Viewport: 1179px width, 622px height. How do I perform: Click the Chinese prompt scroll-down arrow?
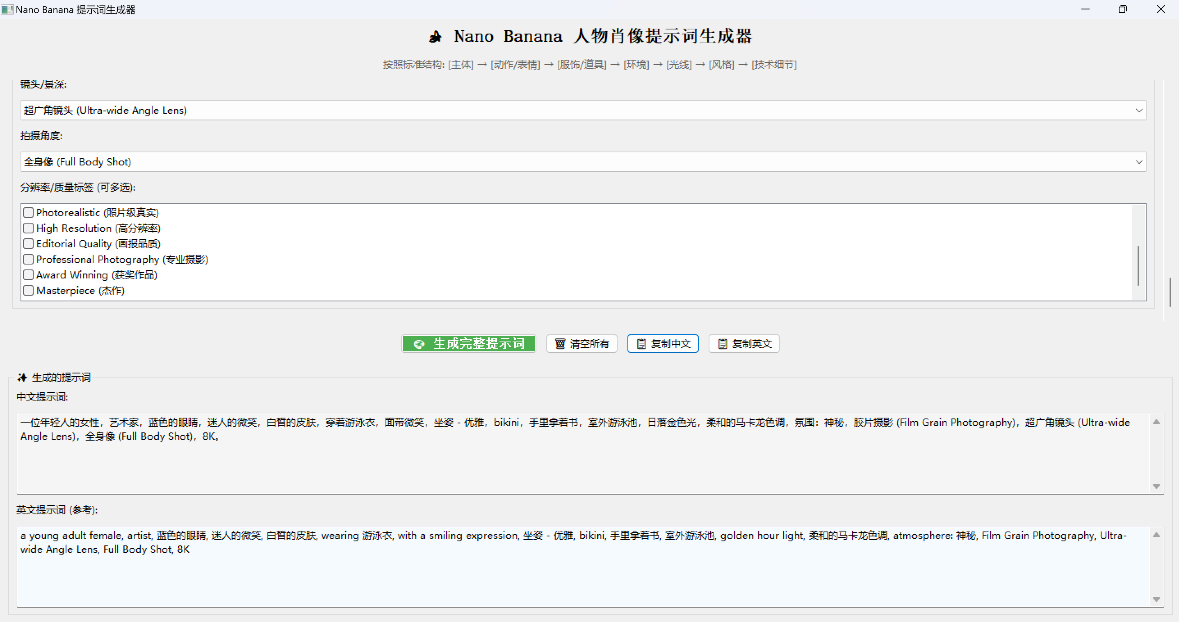point(1156,486)
